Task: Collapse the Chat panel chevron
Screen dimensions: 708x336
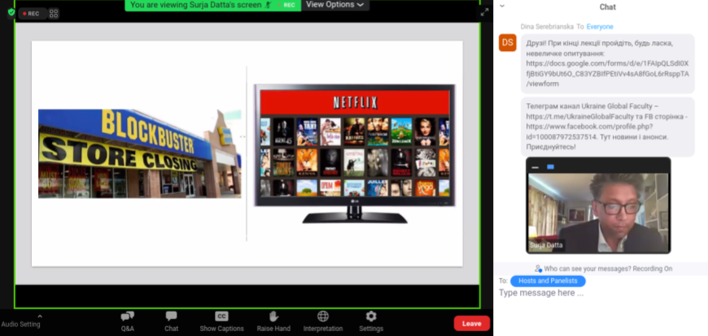Action: [x=502, y=6]
